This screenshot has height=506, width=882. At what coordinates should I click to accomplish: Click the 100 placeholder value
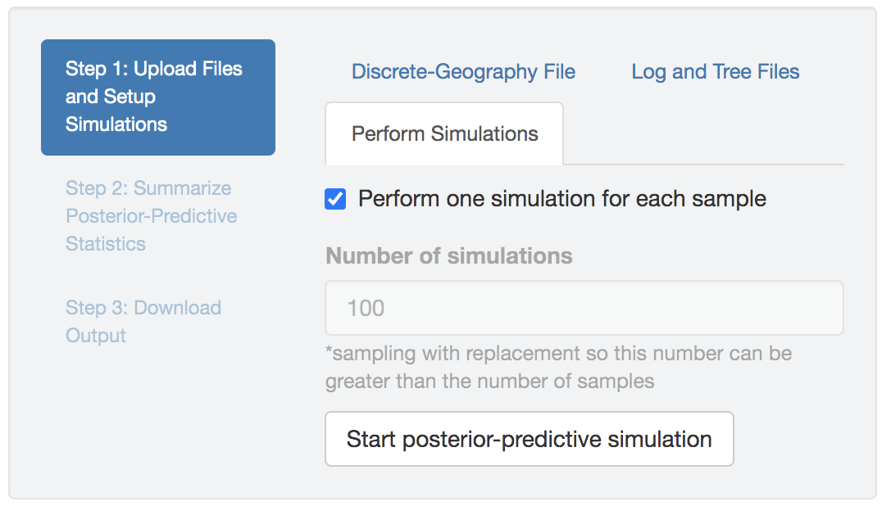point(366,308)
